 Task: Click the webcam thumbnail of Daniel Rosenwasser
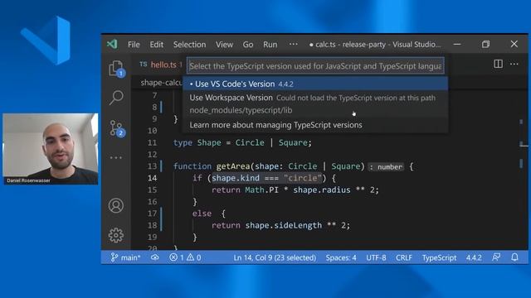51,149
